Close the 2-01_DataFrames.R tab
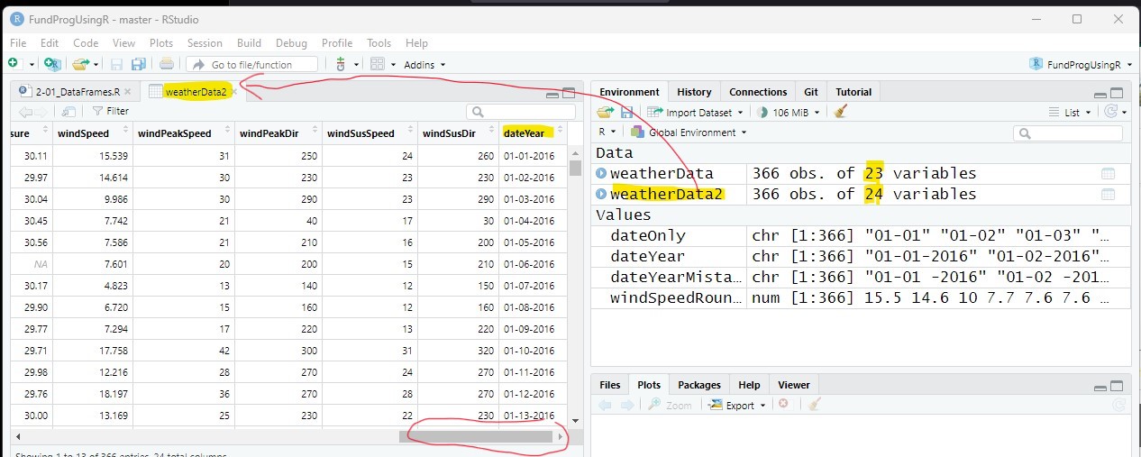This screenshot has width=1141, height=457. 128,92
